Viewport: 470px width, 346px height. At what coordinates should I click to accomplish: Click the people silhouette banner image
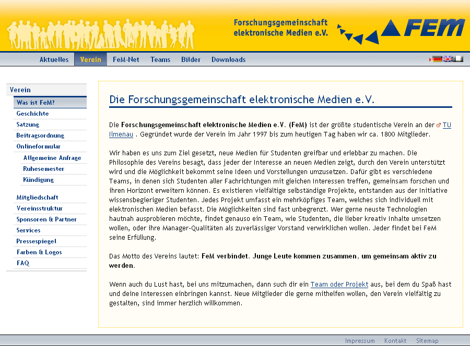101,34
